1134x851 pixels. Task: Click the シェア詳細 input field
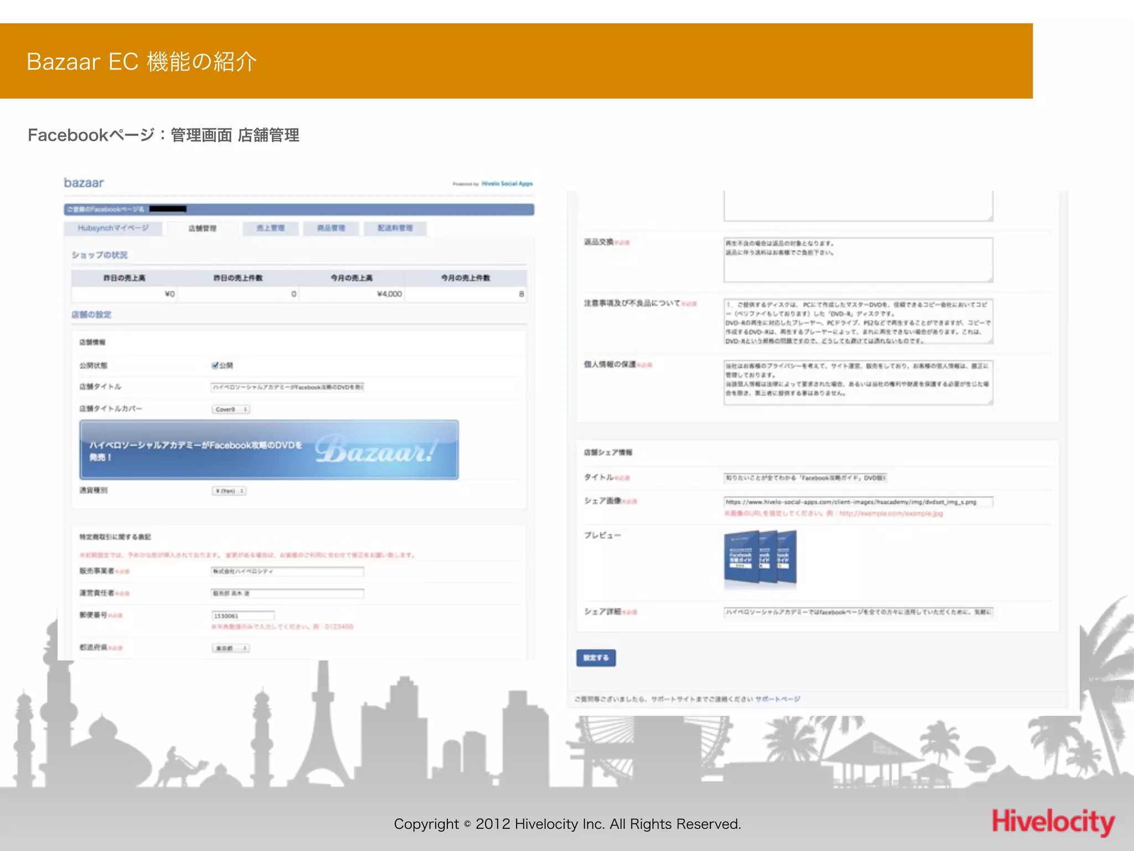point(858,612)
